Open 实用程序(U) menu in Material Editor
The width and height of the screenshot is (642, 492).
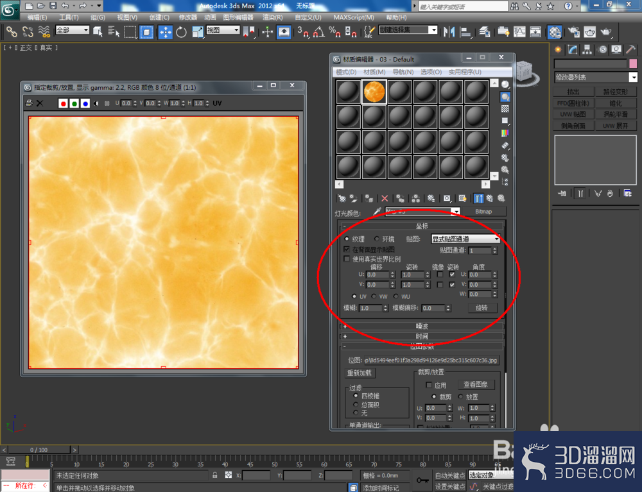coord(465,72)
